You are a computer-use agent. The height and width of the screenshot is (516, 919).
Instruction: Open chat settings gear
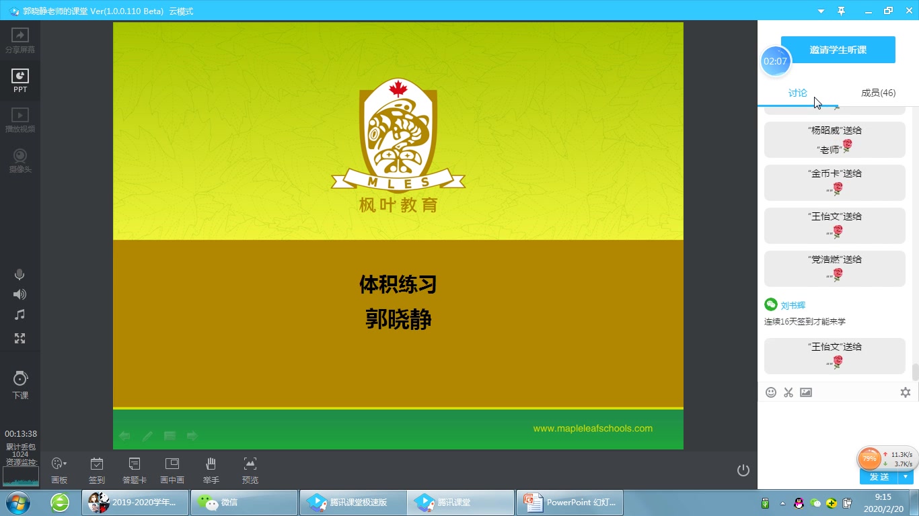(x=906, y=392)
